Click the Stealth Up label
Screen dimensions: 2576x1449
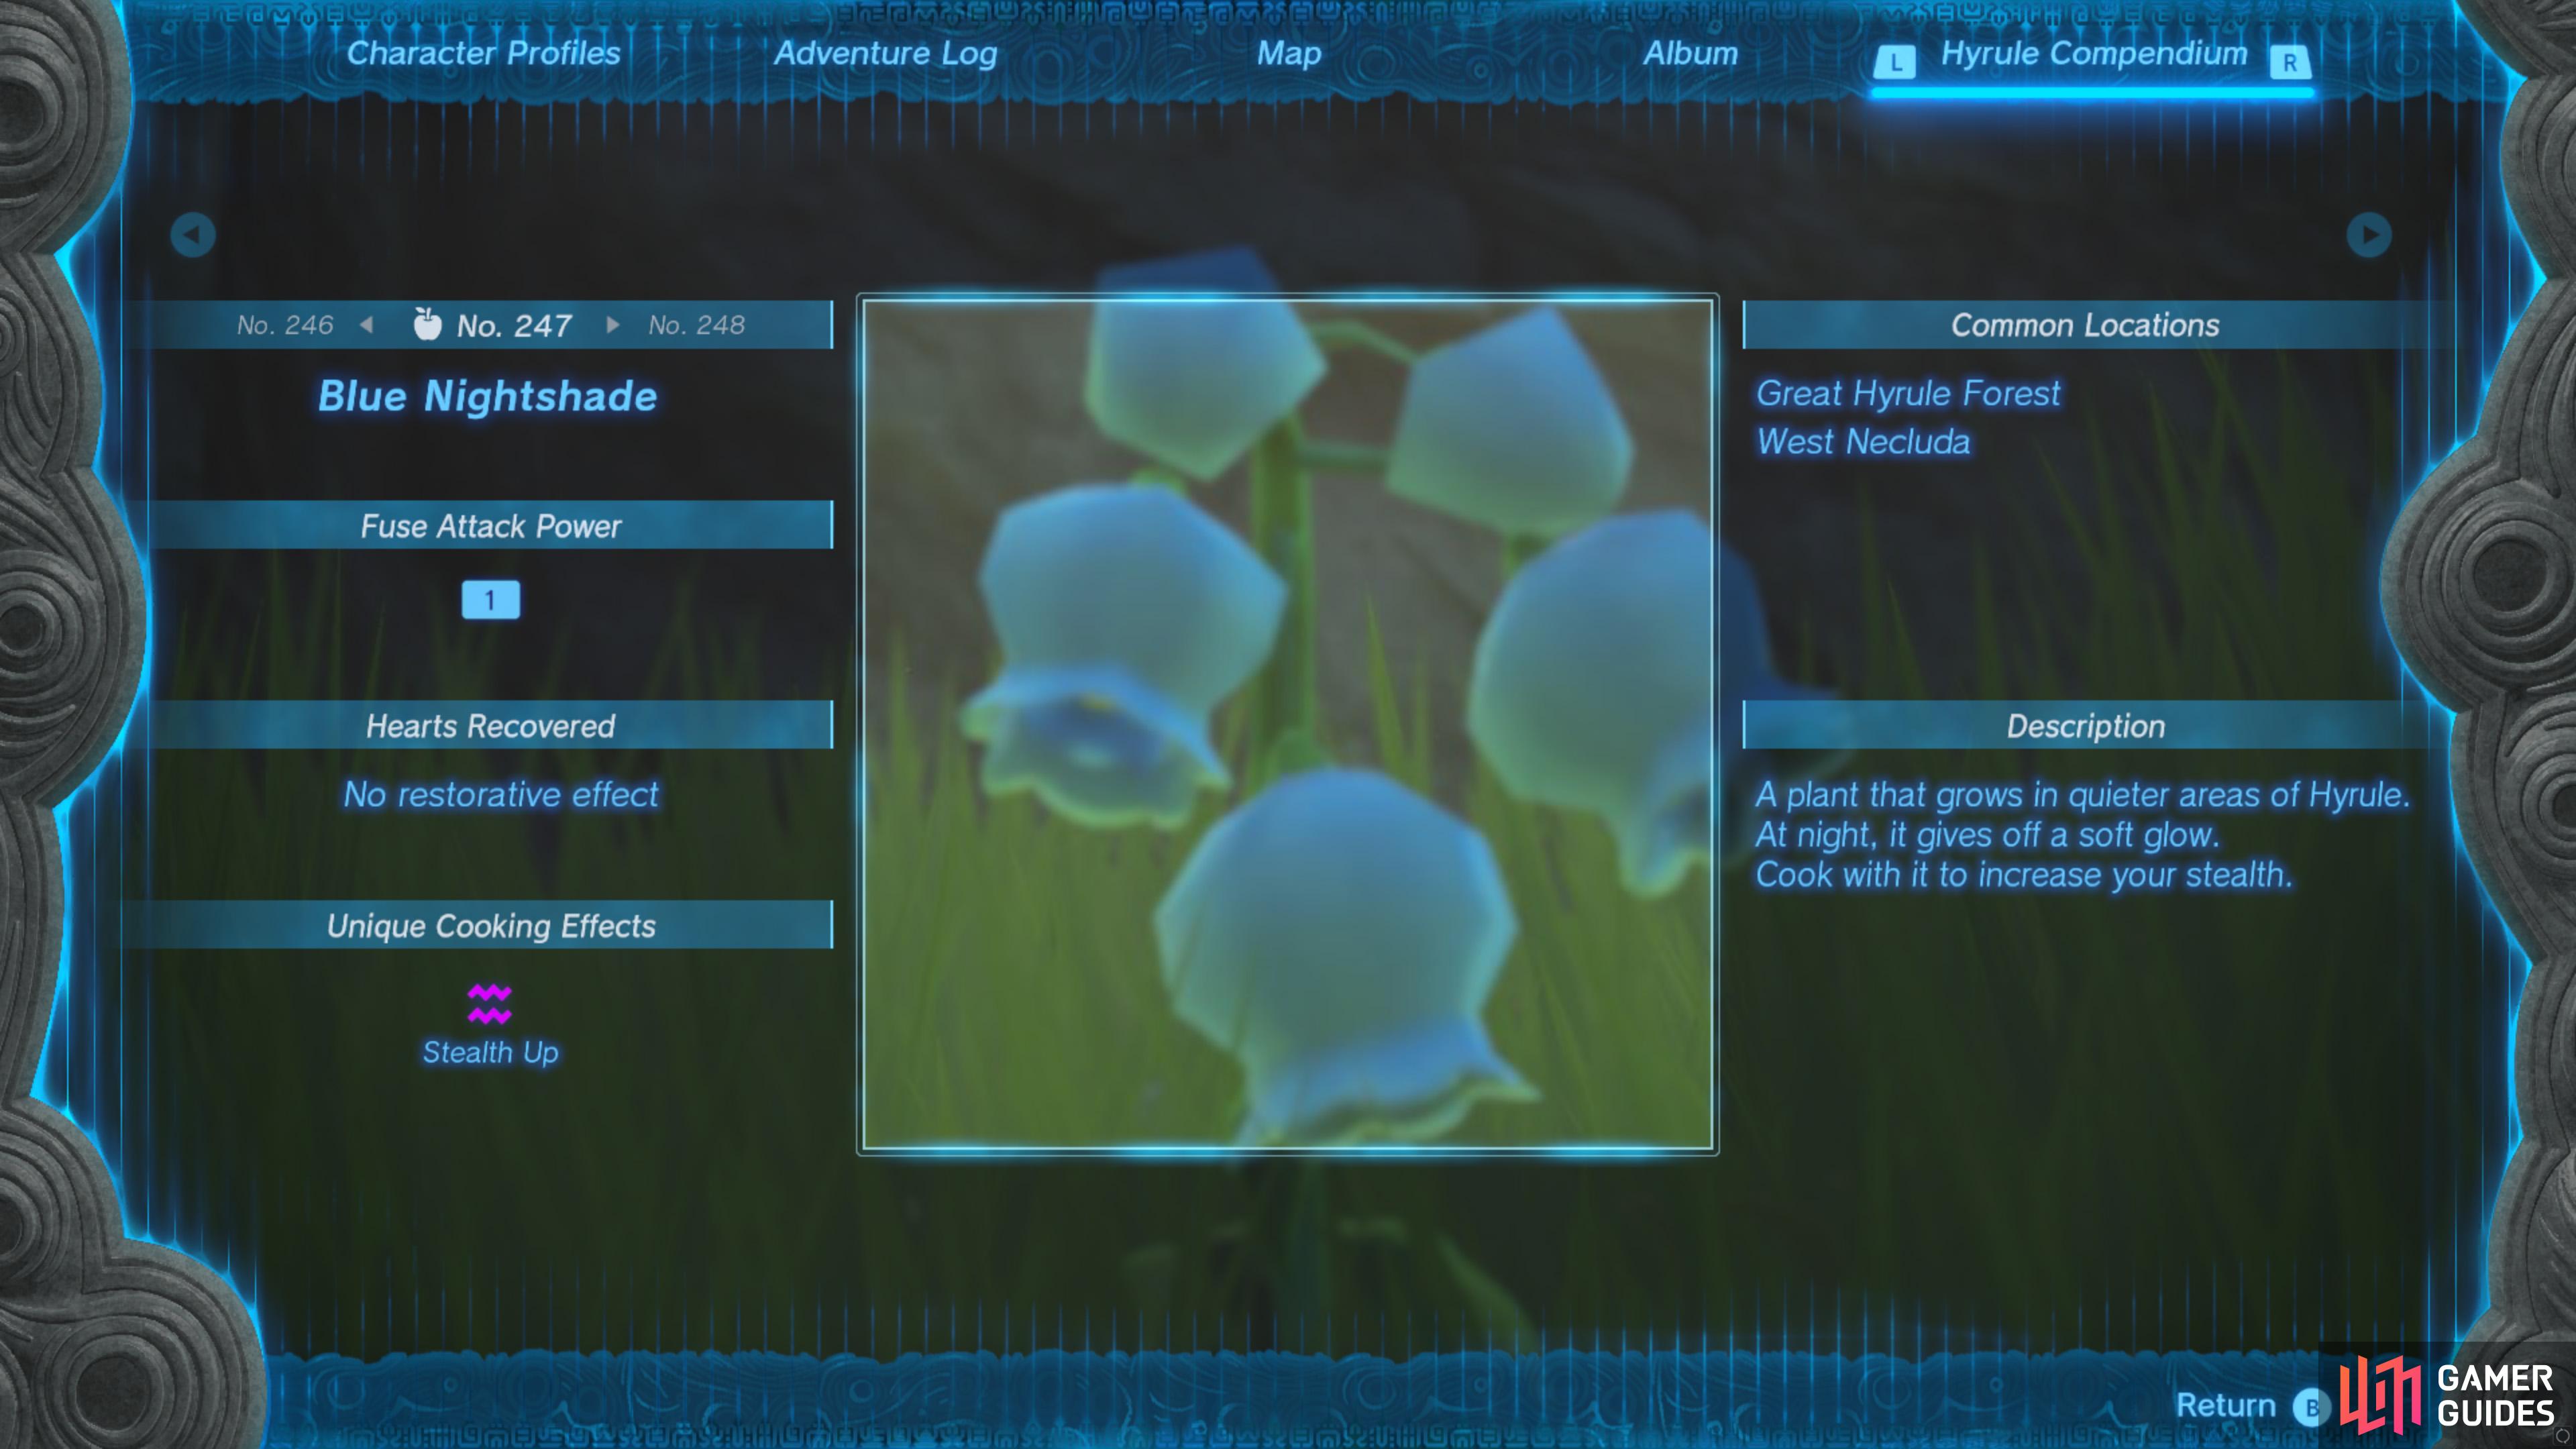click(x=490, y=1052)
